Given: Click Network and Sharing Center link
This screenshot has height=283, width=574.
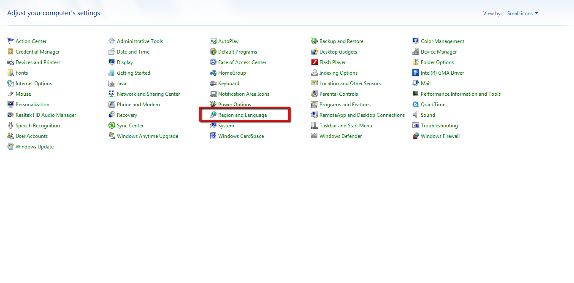Looking at the screenshot, I should tap(148, 94).
